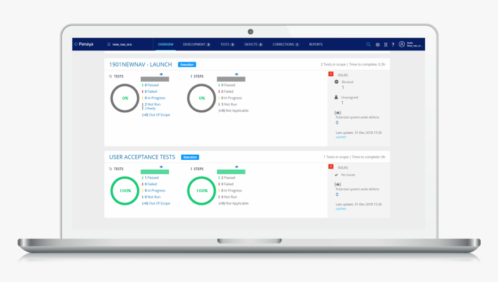Click the Panaya logo

84,44
